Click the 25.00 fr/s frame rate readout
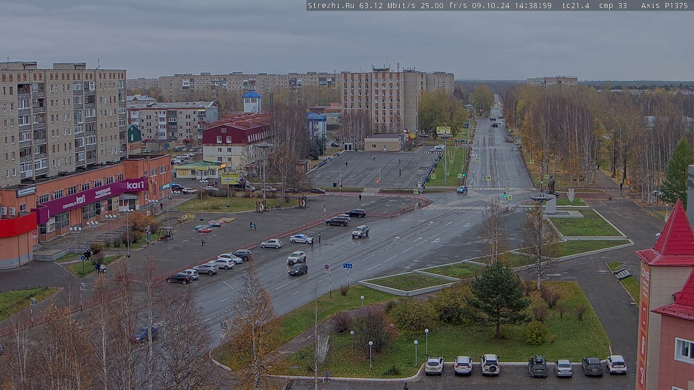 tap(445, 5)
